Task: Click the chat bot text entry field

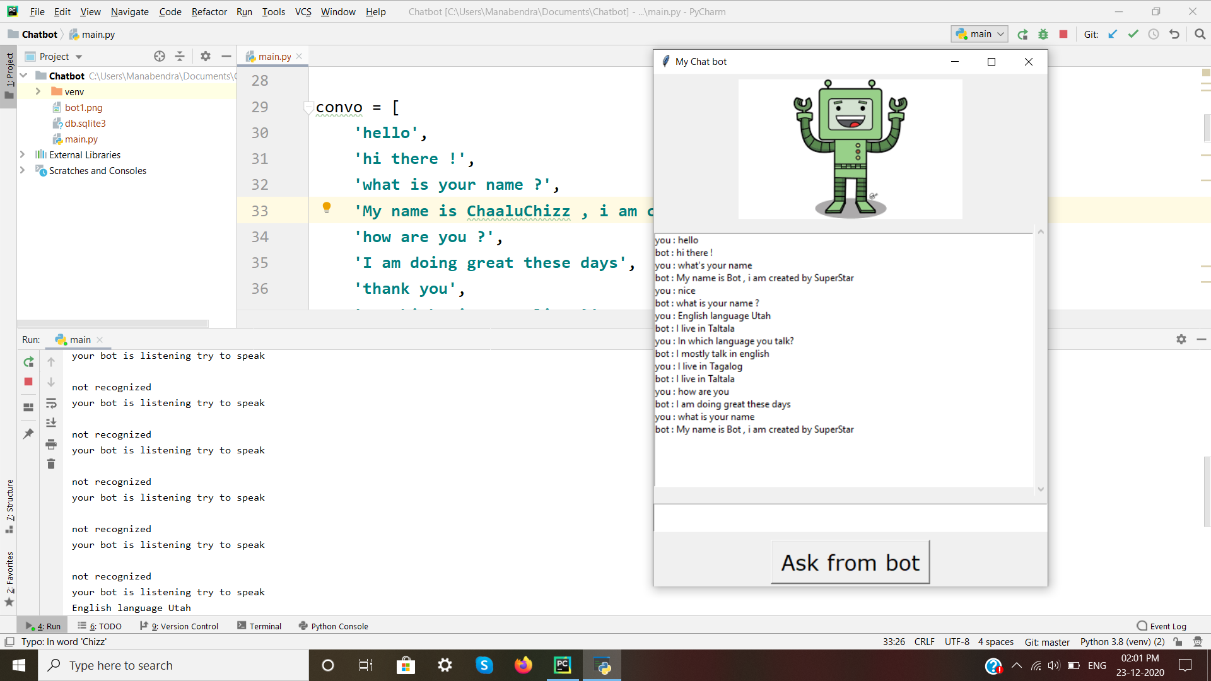Action: pos(850,518)
